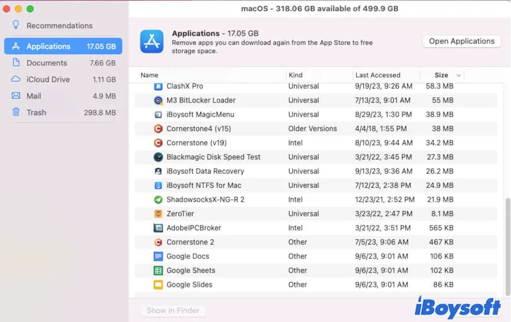
Task: Select the M3 BitLocker Loader name
Action: pyautogui.click(x=201, y=100)
